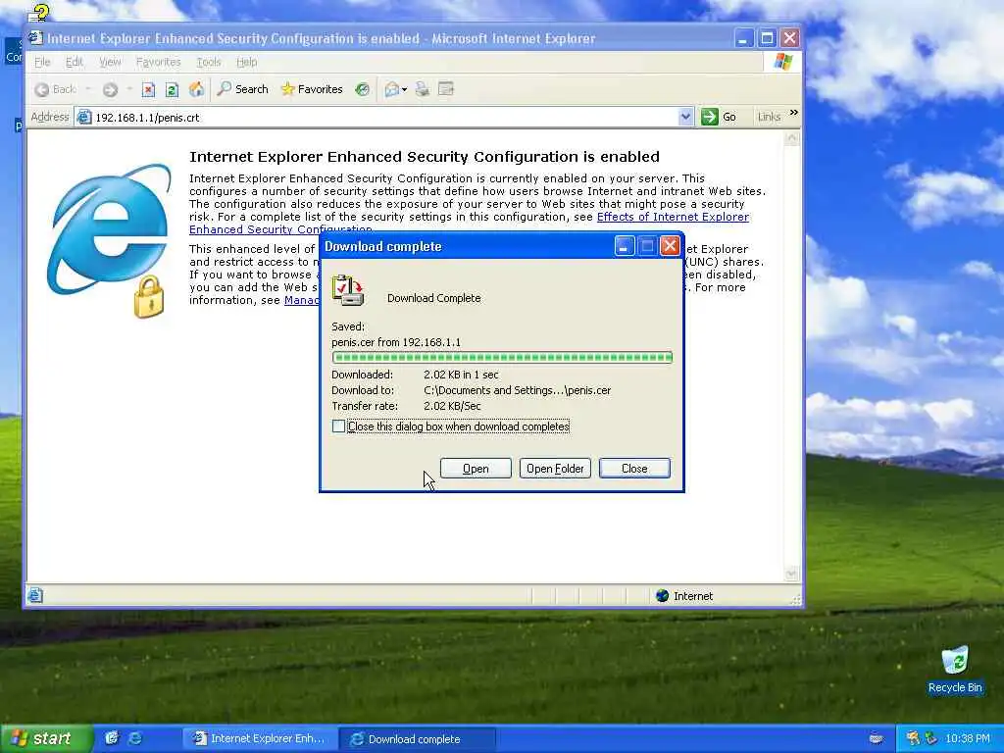Click the status bar page icon

click(35, 596)
